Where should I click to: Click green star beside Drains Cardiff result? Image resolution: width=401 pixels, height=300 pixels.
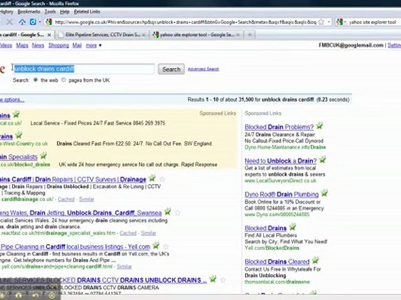pyautogui.click(x=152, y=178)
